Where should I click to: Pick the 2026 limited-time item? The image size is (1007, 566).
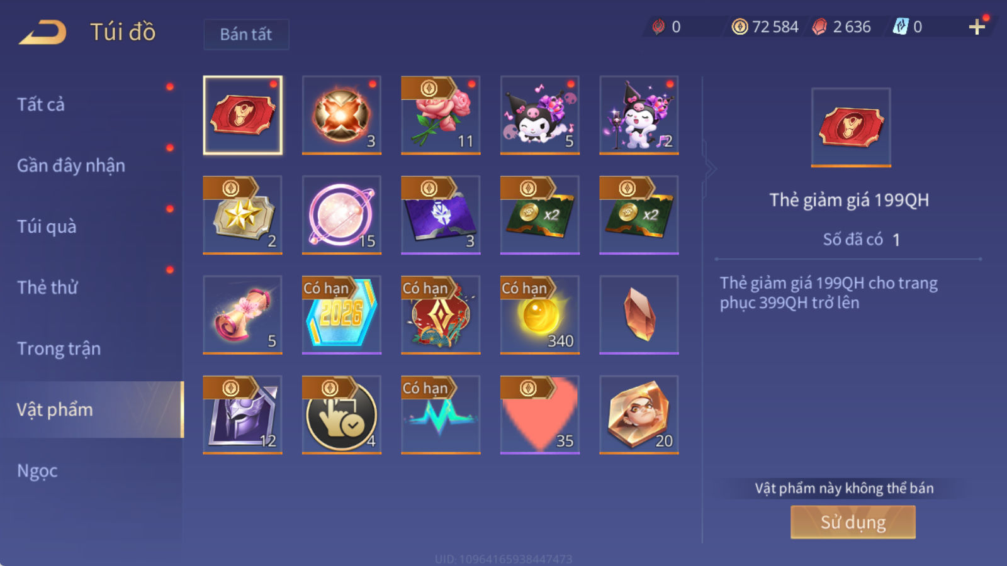point(342,314)
